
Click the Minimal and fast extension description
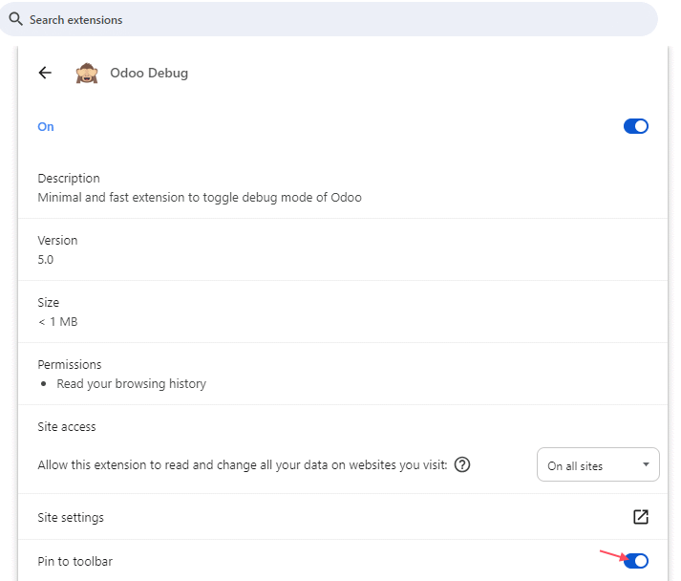pyautogui.click(x=200, y=197)
